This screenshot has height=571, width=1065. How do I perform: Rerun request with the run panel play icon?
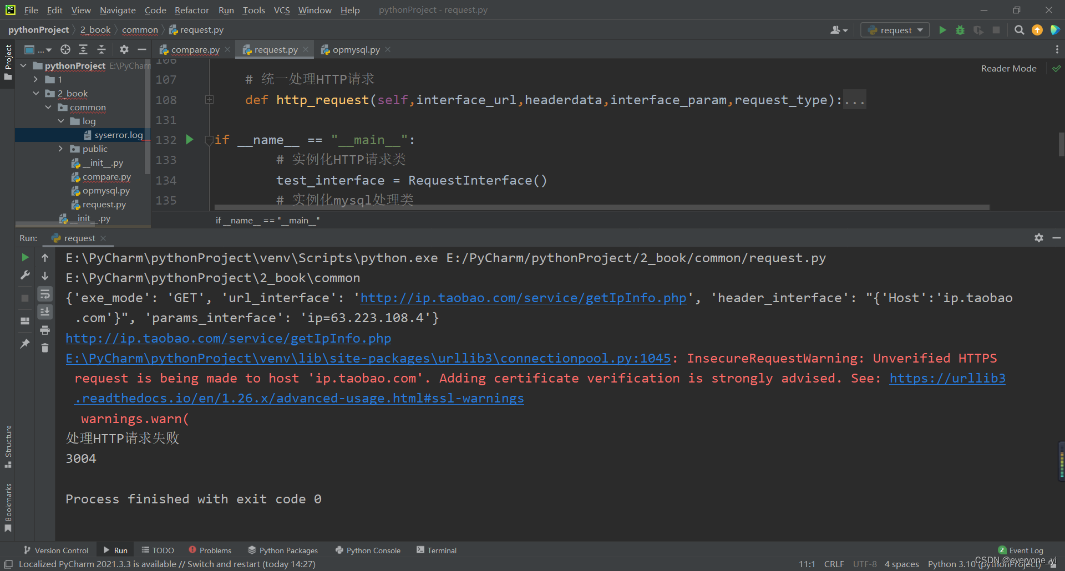(25, 257)
